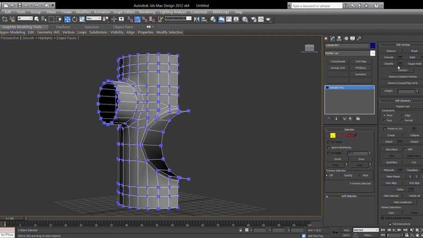Select Polygon sub-object level icon
Screen dimensions: 423x238
pyautogui.click(x=349, y=135)
